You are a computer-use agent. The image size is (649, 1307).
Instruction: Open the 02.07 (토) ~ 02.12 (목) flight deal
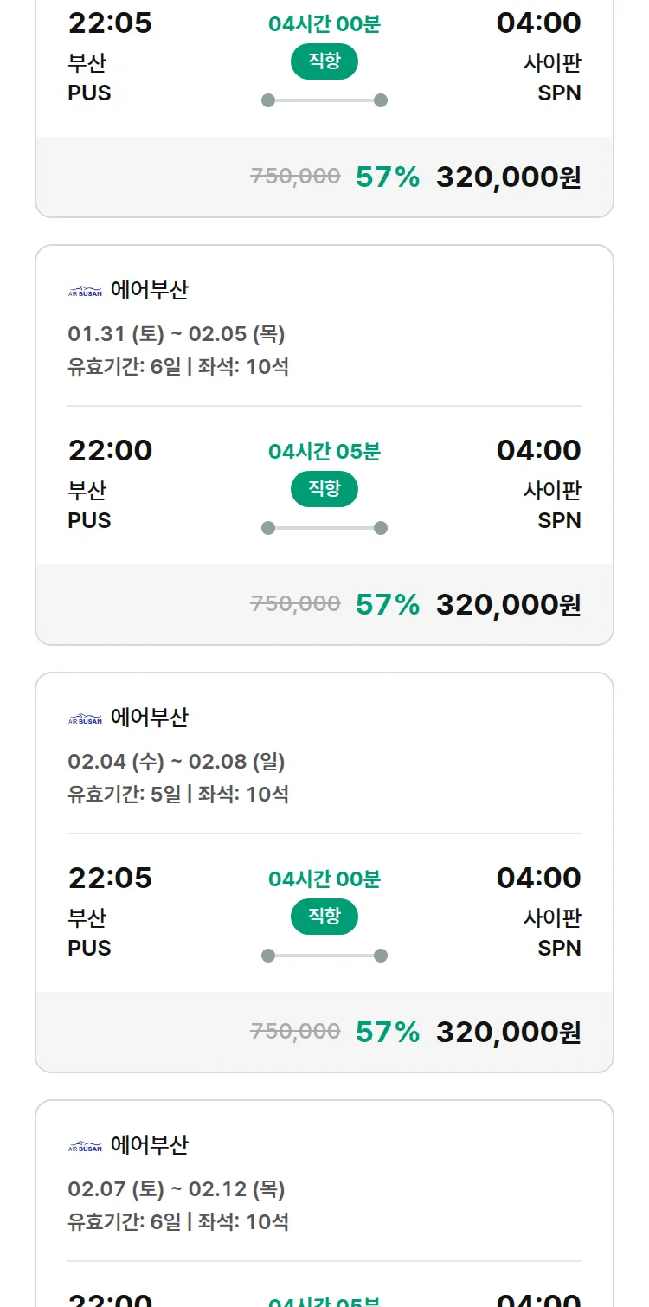pos(177,1189)
